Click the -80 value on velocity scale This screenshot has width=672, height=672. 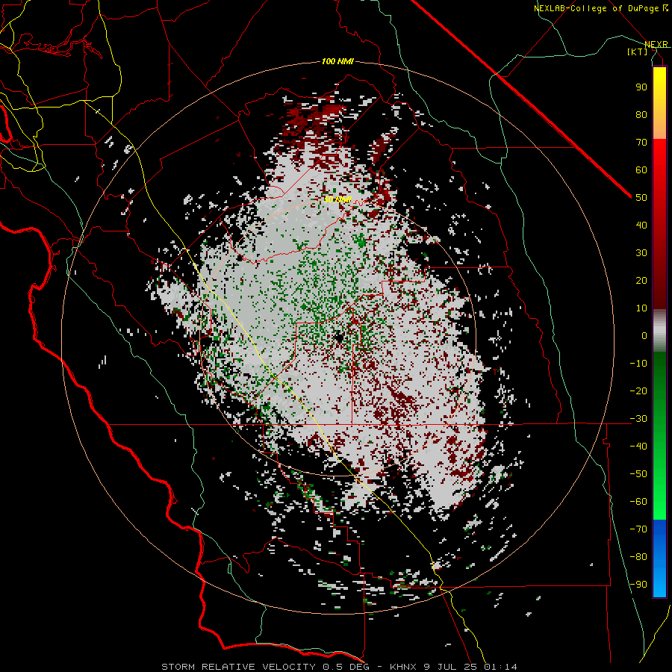[x=638, y=557]
